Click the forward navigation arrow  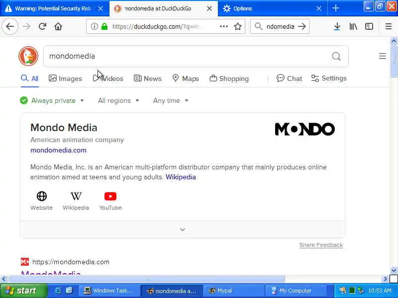[26, 26]
